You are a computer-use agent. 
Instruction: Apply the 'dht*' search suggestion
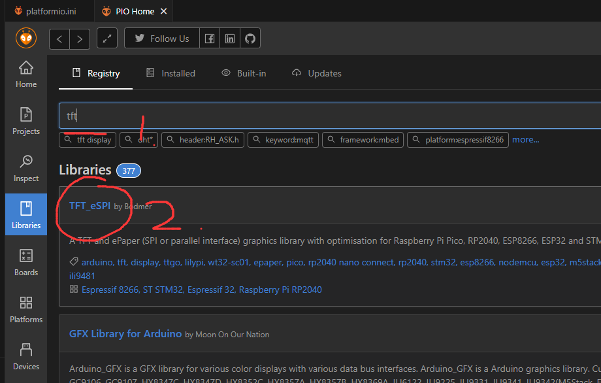coord(139,140)
